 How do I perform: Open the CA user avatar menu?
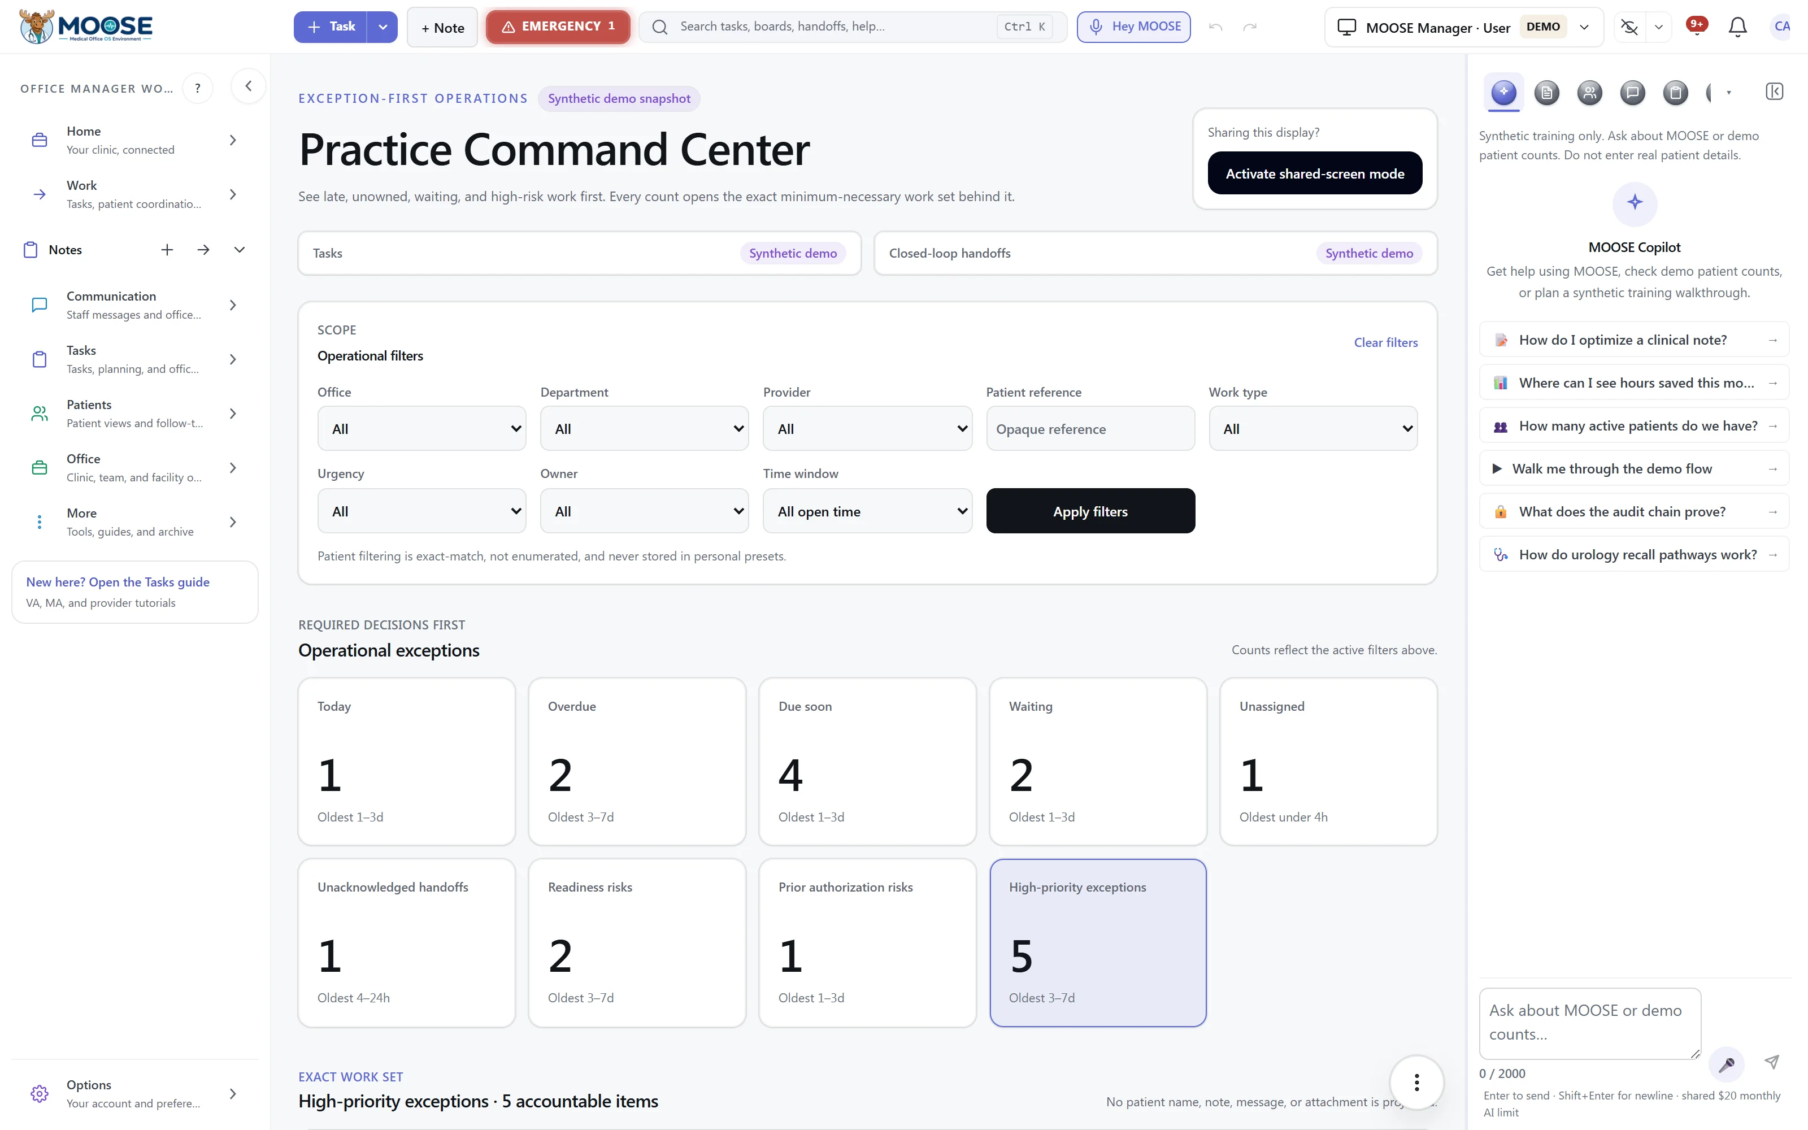(1782, 27)
